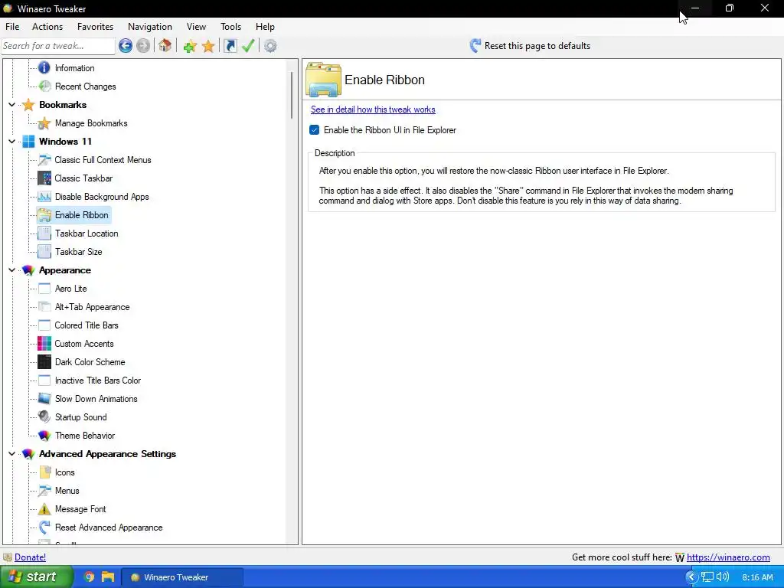This screenshot has width=784, height=588.
Task: Open settings gear icon in toolbar
Action: click(x=270, y=46)
